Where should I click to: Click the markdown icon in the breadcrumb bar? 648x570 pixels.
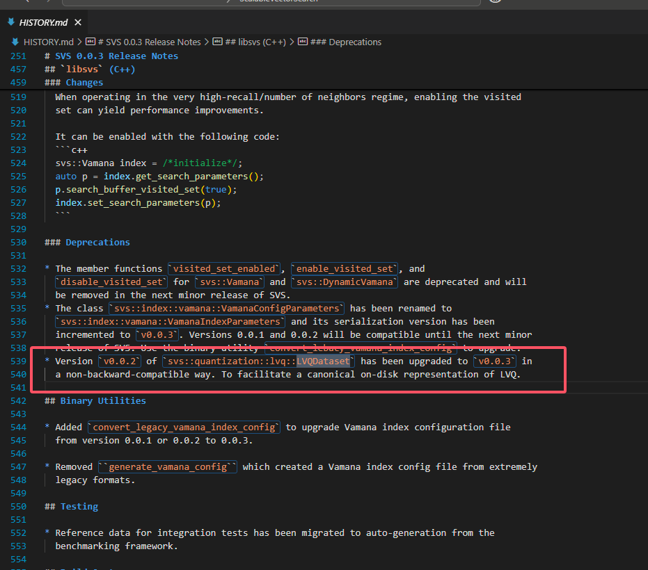pos(16,42)
